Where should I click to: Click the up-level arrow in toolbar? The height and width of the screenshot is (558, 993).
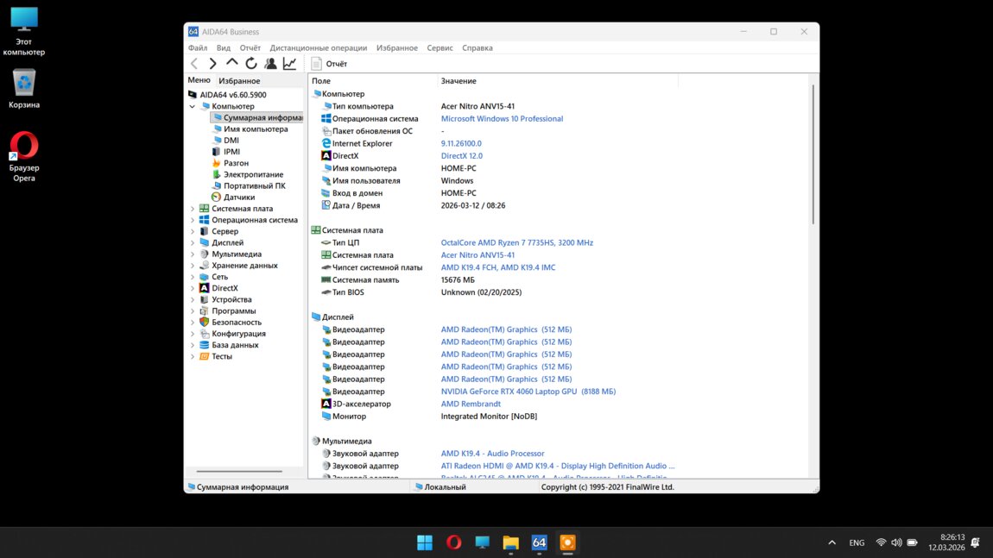click(x=231, y=63)
